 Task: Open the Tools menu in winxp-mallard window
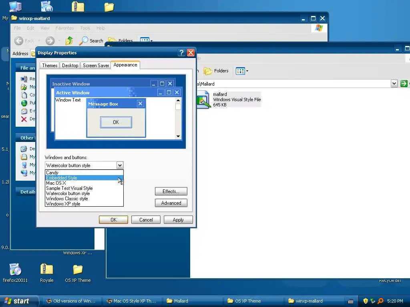point(85,28)
